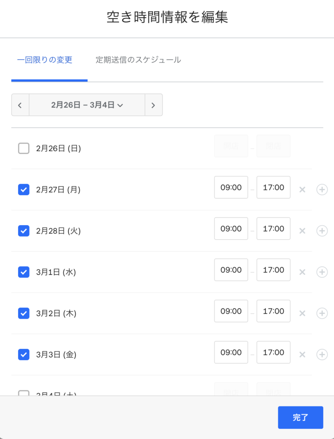Remove the 2月27日 time slot with X icon
Screen dimensions: 334x439
[302, 189]
